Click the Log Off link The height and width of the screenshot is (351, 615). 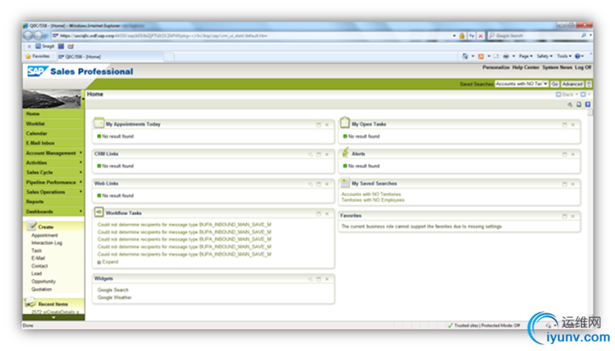[583, 67]
